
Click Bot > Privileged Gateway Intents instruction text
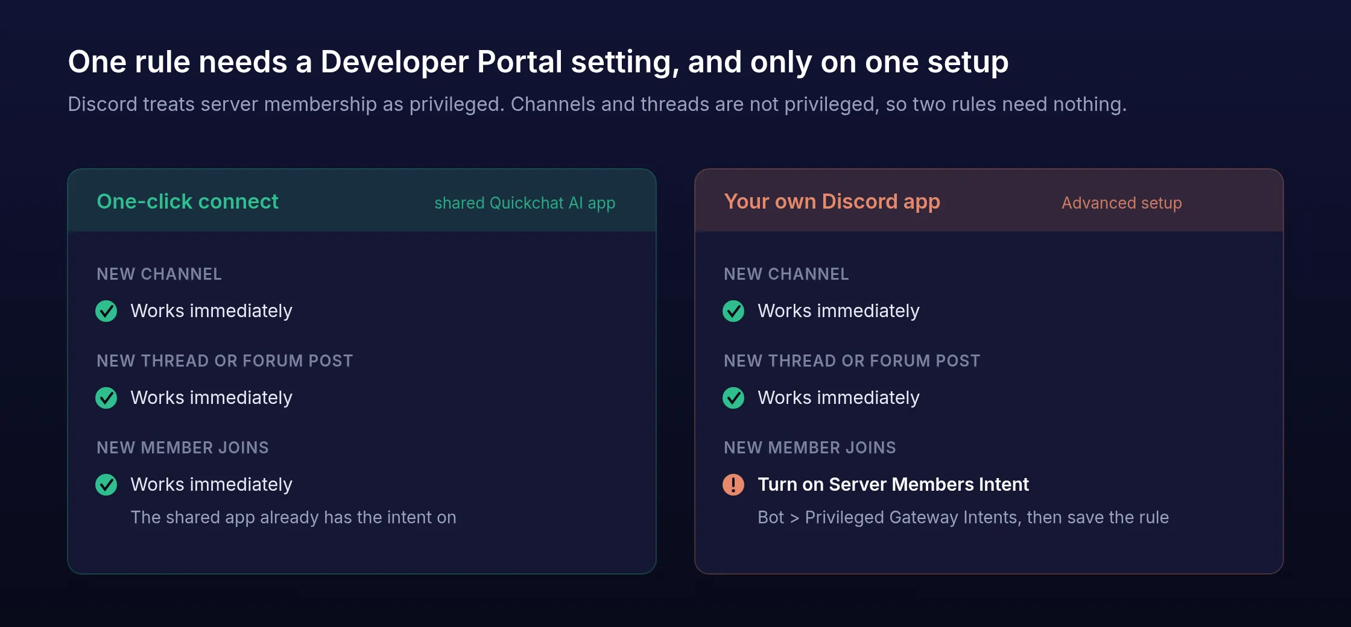pyautogui.click(x=963, y=518)
